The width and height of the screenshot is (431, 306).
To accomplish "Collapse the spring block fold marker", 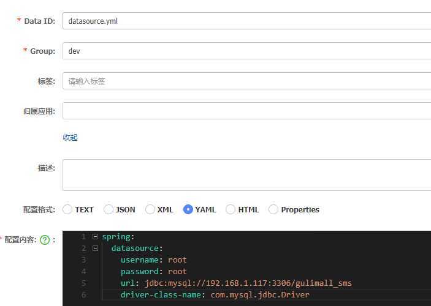I will pos(95,236).
